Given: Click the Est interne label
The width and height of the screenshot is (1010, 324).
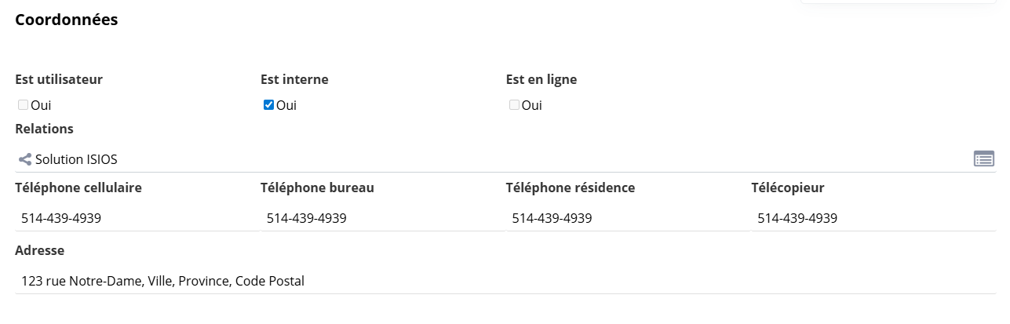Looking at the screenshot, I should (x=294, y=79).
